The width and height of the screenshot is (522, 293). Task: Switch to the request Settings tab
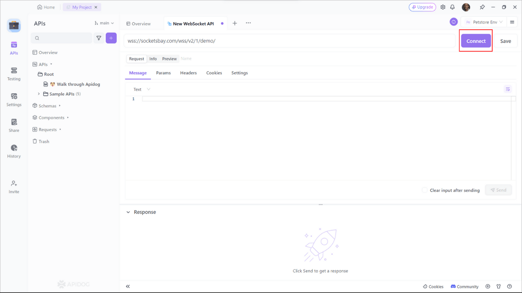coord(239,73)
